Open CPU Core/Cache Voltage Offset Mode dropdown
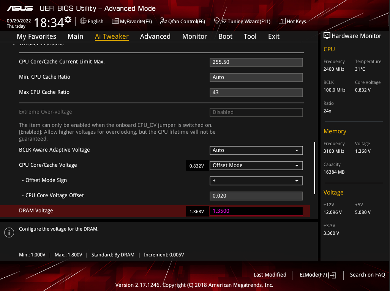This screenshot has width=390, height=291. tap(256, 165)
